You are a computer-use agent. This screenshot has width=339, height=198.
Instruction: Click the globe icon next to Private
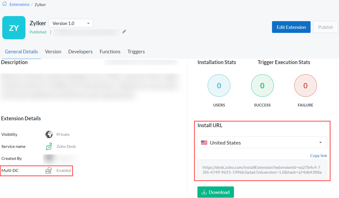click(x=49, y=134)
